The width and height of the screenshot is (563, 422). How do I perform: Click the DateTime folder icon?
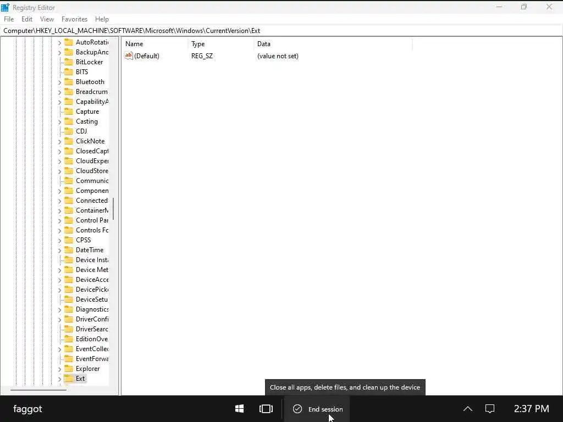point(69,250)
